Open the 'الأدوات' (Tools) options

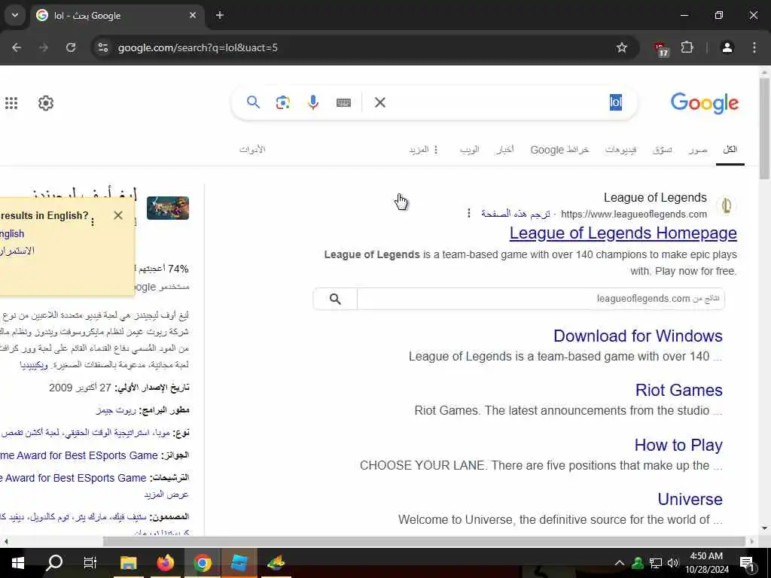point(252,150)
